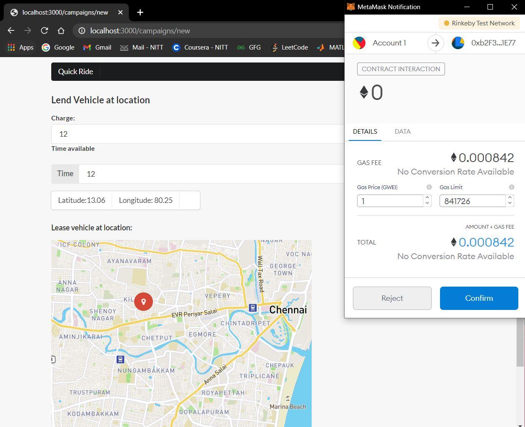Click recipient address 0xb2F3...1E77
The width and height of the screenshot is (525, 427).
point(493,43)
